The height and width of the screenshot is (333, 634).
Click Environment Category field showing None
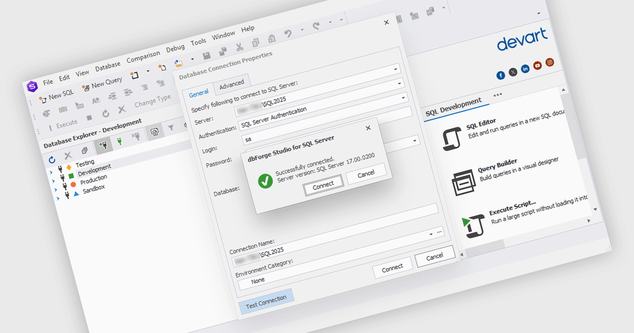click(342, 257)
